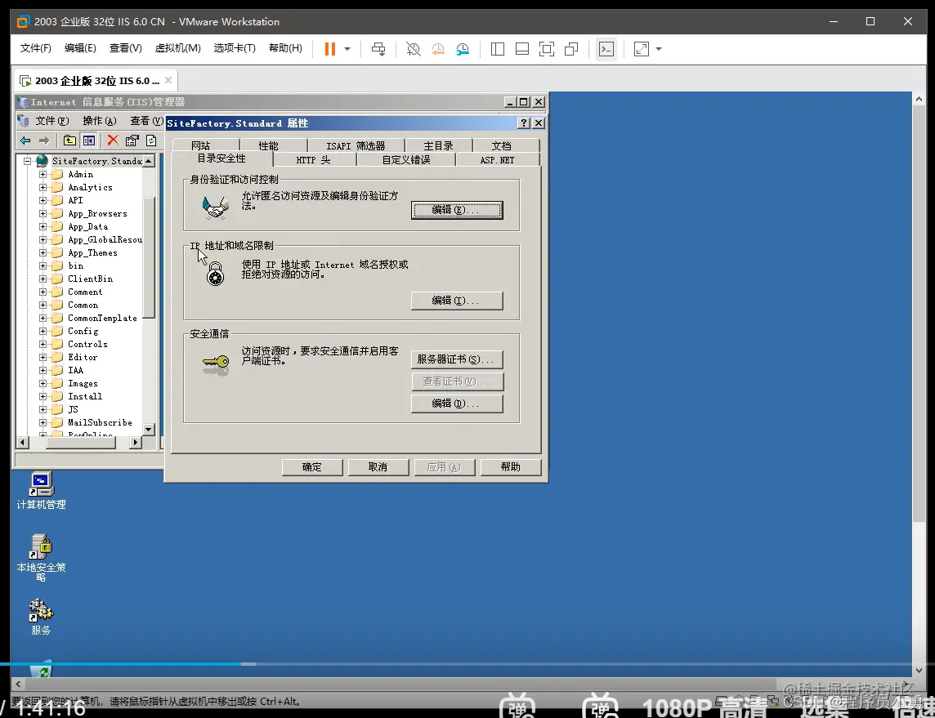Expand the App_Data folder node
The width and height of the screenshot is (935, 718).
tap(42, 226)
